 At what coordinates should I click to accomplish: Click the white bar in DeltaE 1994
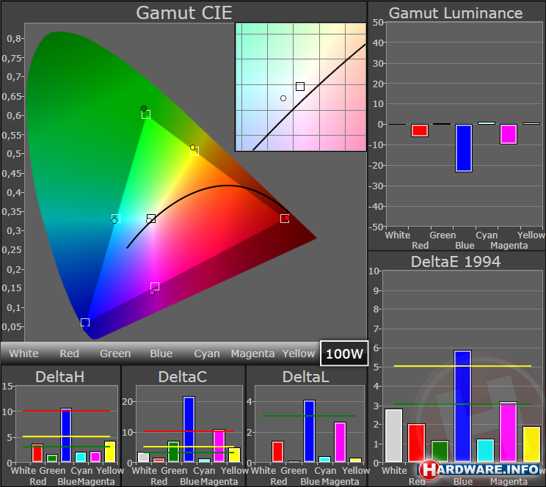(394, 435)
